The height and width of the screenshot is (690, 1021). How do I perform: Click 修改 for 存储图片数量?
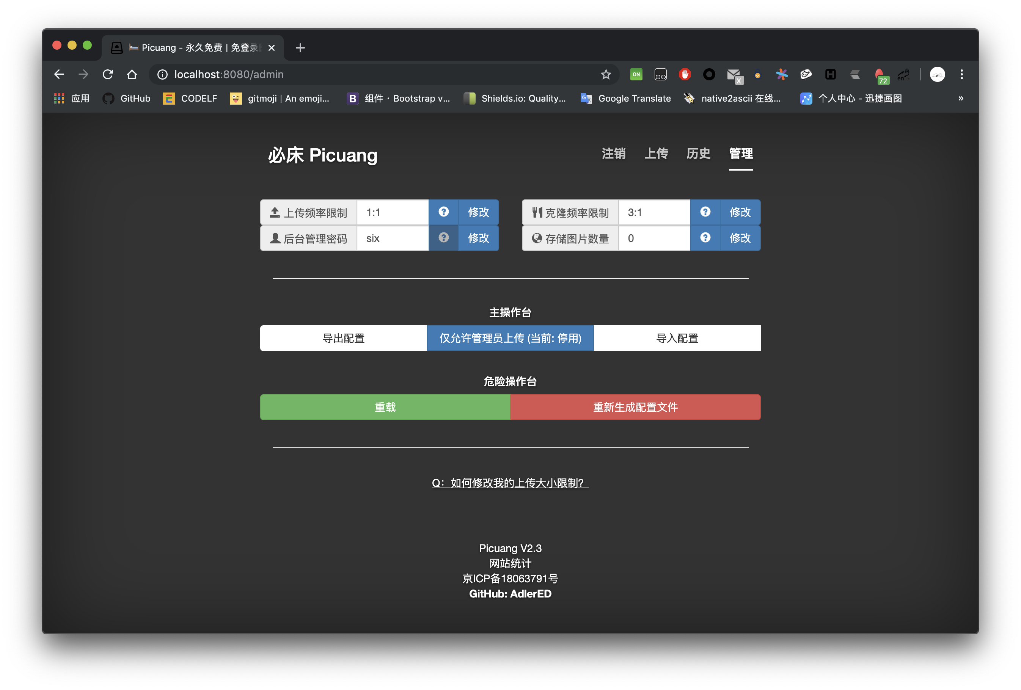pos(740,238)
